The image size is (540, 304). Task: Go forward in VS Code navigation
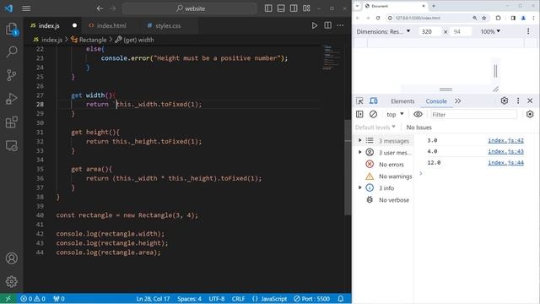click(113, 8)
